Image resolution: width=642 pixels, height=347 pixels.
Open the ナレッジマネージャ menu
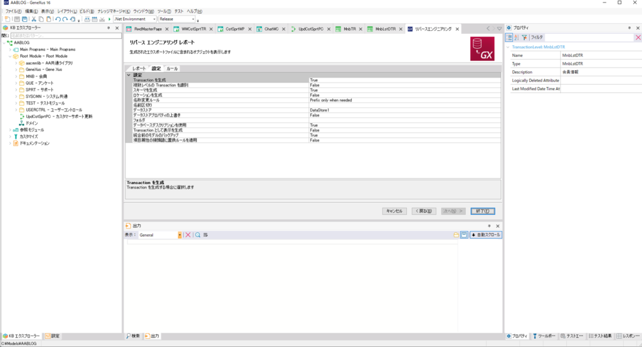(114, 11)
